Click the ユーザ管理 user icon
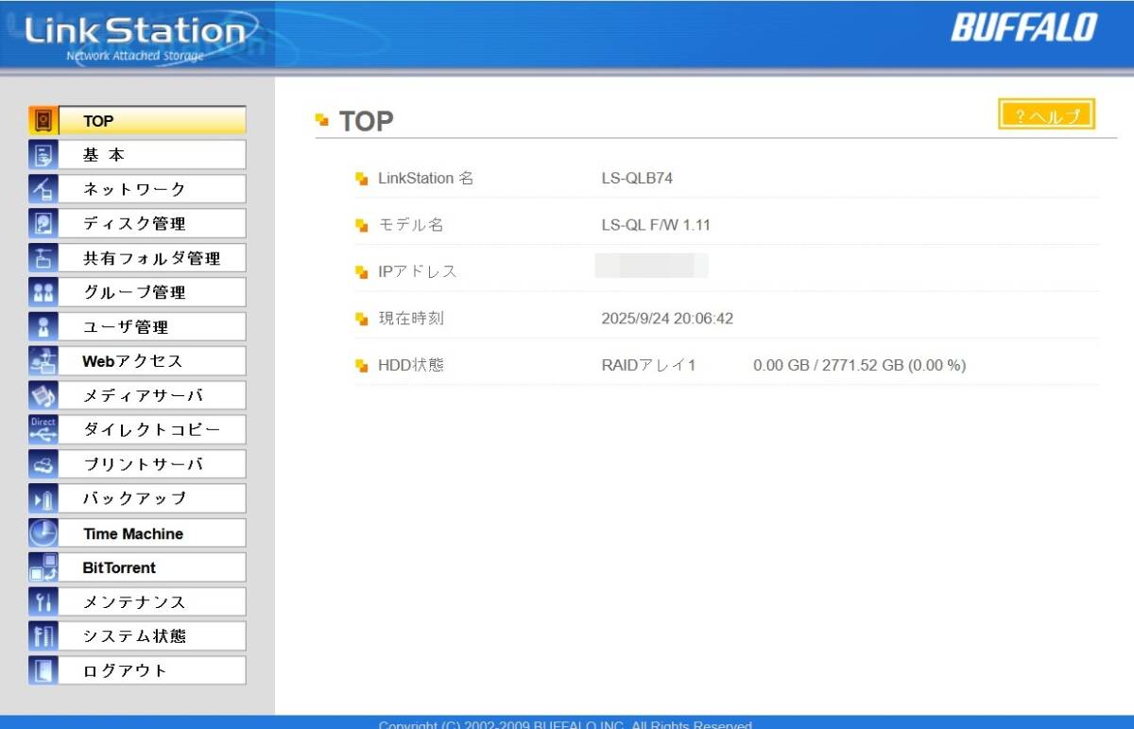 43,326
